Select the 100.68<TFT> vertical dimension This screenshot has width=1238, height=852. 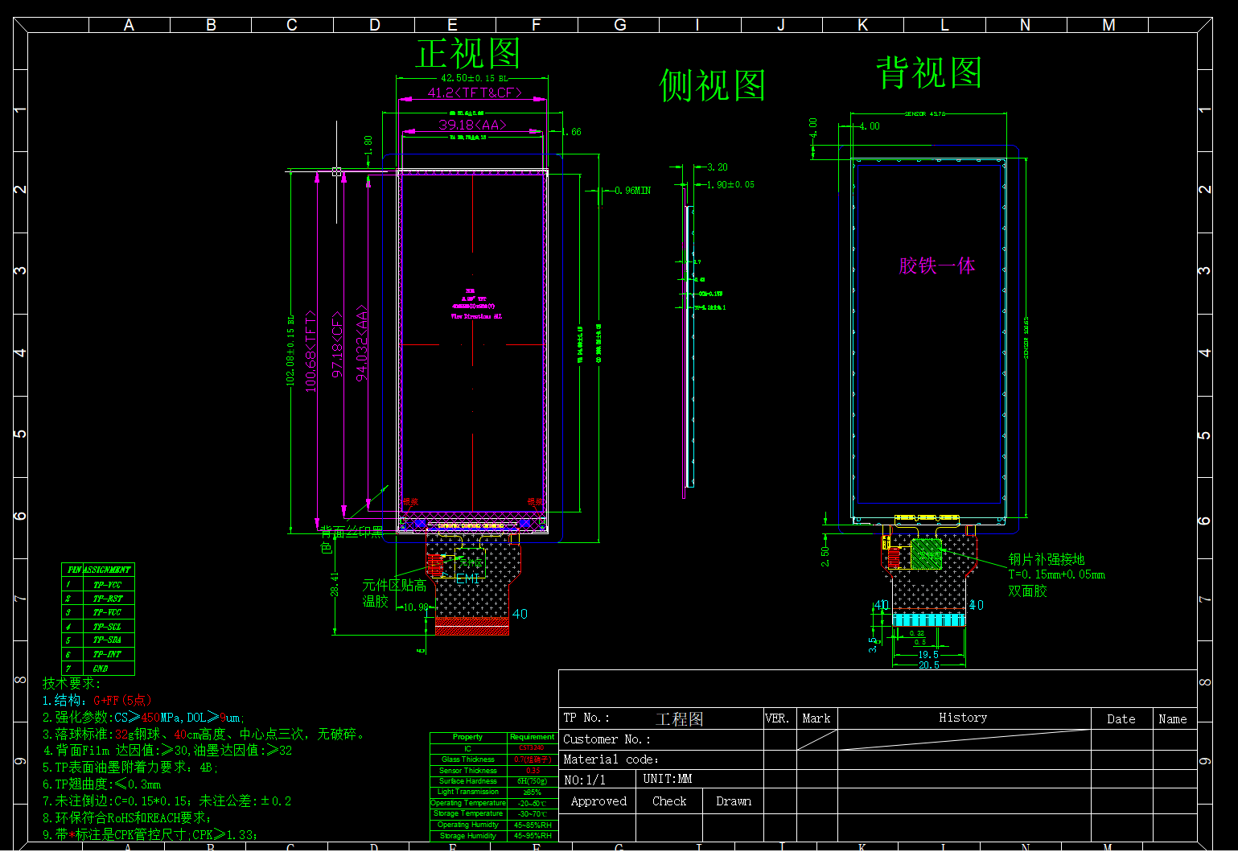(x=311, y=352)
